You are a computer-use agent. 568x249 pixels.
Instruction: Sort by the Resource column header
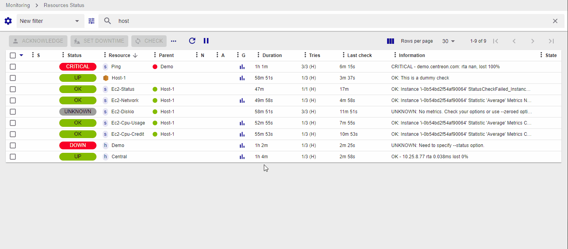click(x=119, y=55)
